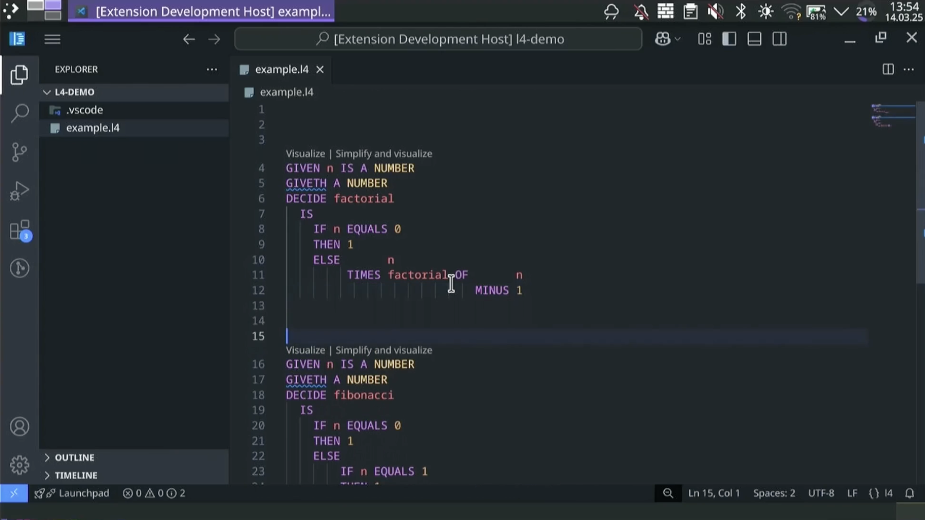The image size is (925, 520).
Task: Open the Explorer view icon
Action: (x=19, y=75)
